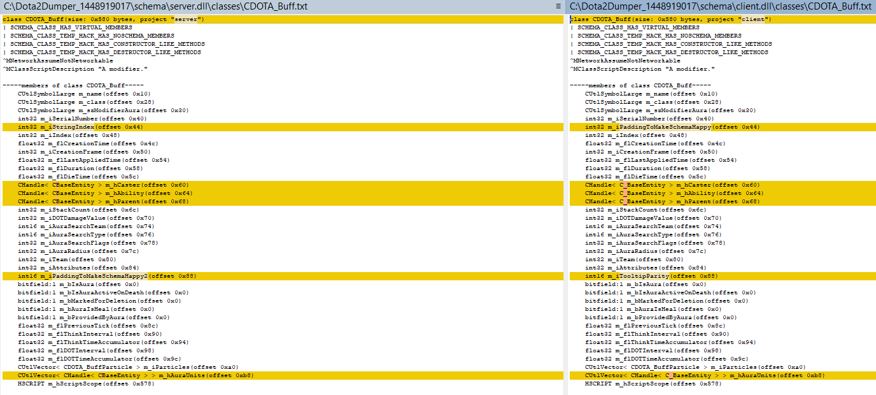Screen dimensions: 876x395
Task: Click the members of class CDOTA_Buff header, server pane
Action: 73,85
